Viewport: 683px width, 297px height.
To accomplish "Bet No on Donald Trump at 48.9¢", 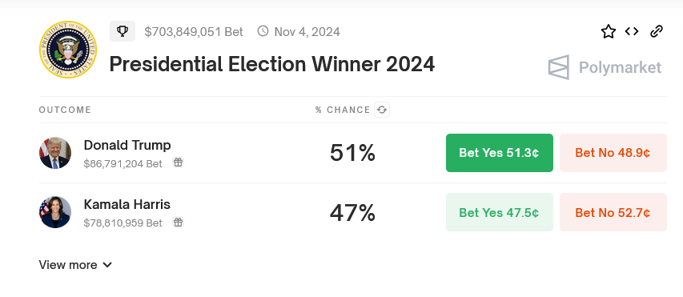I will pos(613,153).
